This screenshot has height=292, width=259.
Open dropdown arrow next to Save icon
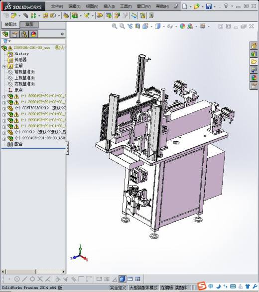click(x=215, y=6)
